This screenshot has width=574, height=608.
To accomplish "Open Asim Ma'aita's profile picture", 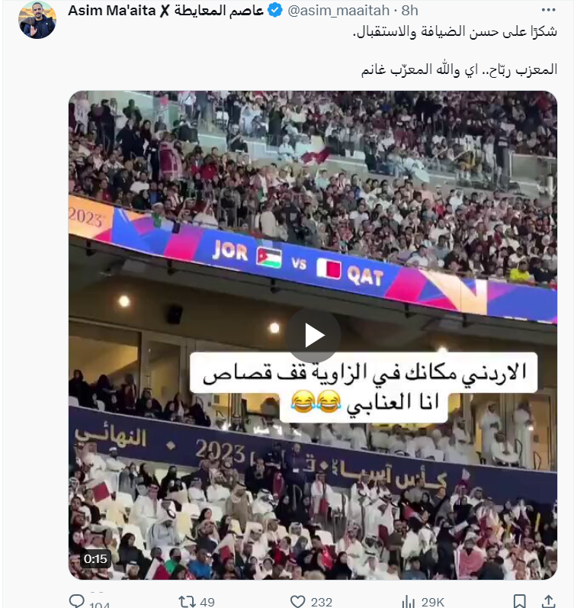I will pos(37,20).
